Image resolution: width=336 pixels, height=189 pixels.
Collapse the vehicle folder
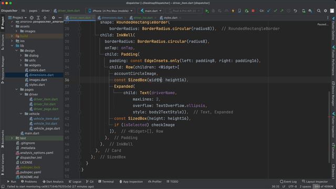coord(21,114)
